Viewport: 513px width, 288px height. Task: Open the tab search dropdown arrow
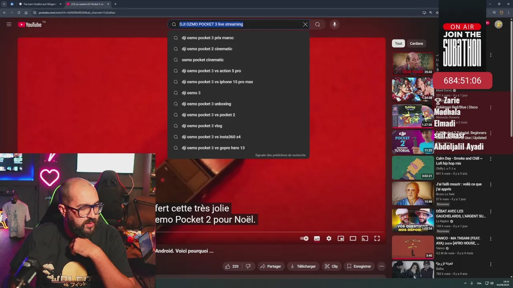(x=4, y=4)
